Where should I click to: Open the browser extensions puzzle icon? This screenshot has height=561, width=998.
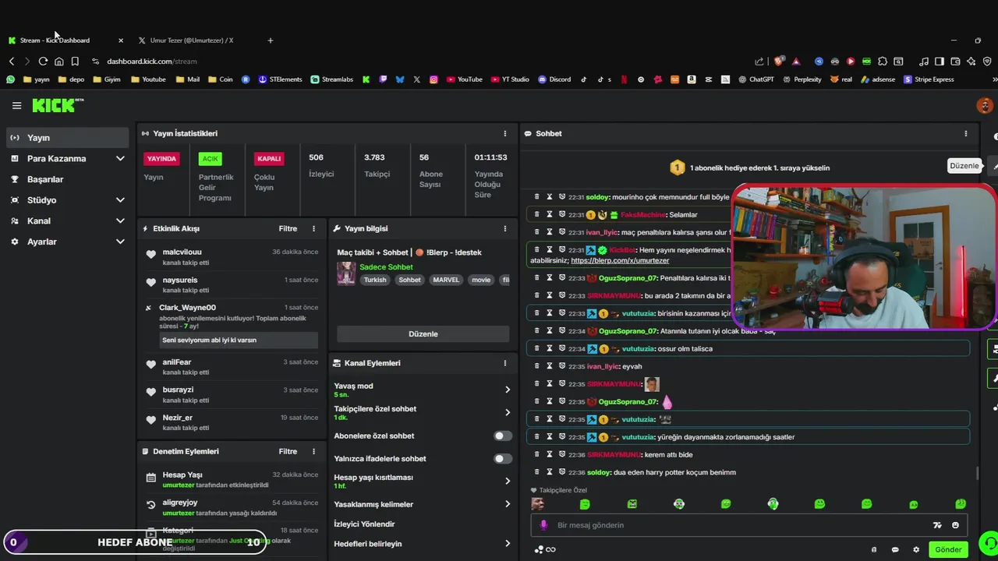[x=883, y=62]
